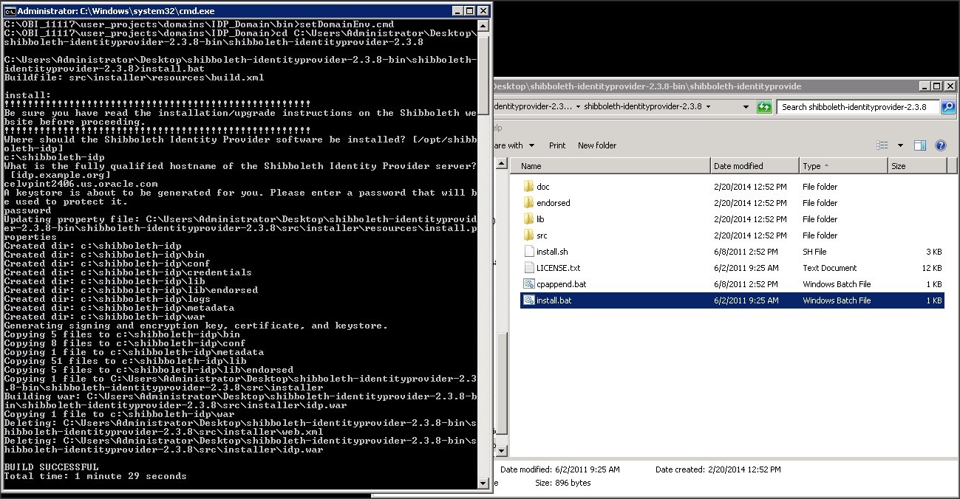Image resolution: width=960 pixels, height=499 pixels.
Task: Click Explorer left pane scrollbar down arrow
Action: [x=502, y=450]
